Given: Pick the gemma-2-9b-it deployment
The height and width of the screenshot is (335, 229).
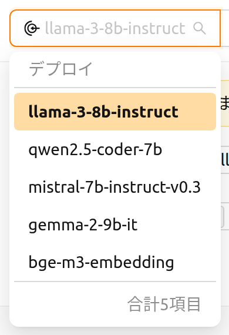Looking at the screenshot, I should [x=115, y=225].
